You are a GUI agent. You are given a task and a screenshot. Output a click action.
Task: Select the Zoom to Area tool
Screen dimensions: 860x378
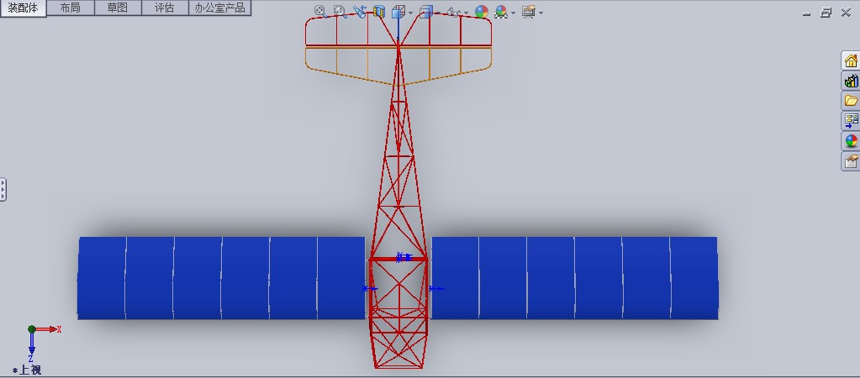pyautogui.click(x=340, y=12)
